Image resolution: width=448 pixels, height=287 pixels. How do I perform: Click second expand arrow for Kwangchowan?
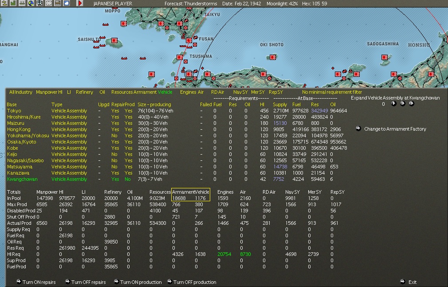403,104
